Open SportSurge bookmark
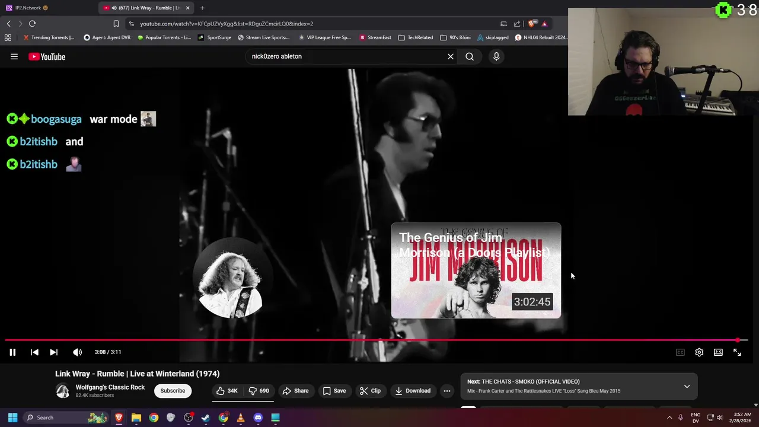Screen dimensions: 759x427 coord(215,37)
